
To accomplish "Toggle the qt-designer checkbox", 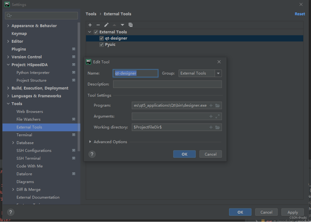I will tap(102, 38).
